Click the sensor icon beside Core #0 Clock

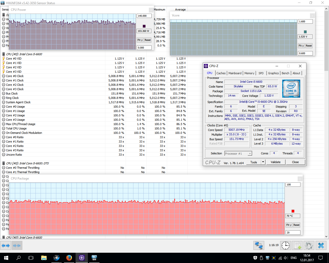(4, 76)
